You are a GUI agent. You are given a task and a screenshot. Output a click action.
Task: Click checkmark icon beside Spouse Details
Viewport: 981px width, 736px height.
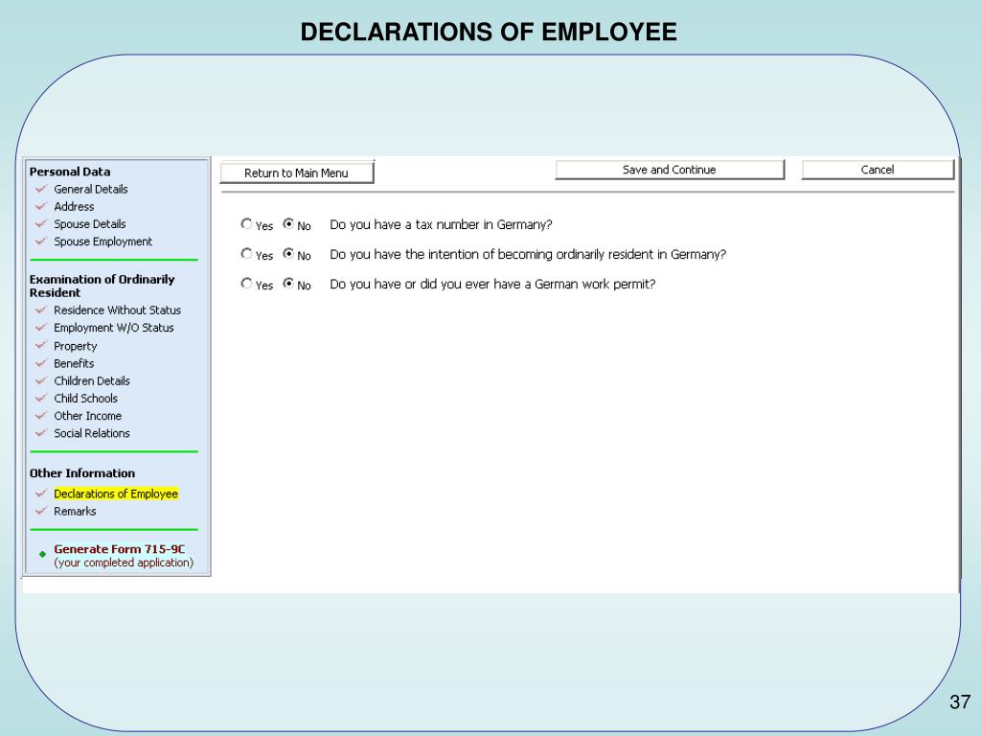point(41,223)
